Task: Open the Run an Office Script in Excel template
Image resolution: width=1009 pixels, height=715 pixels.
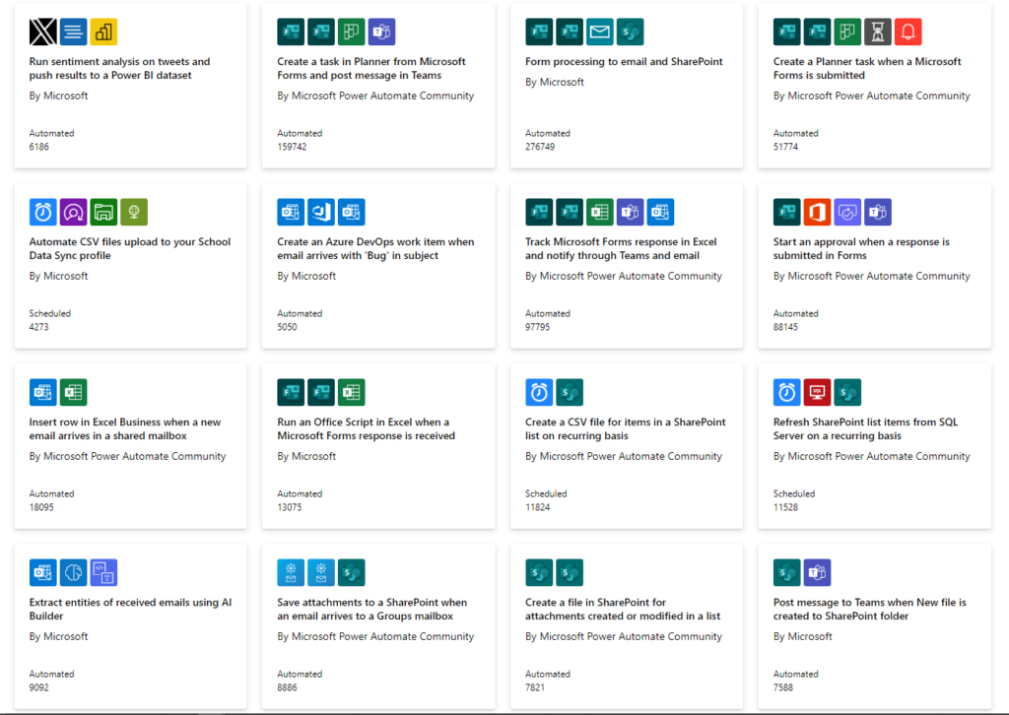Action: pyautogui.click(x=379, y=428)
